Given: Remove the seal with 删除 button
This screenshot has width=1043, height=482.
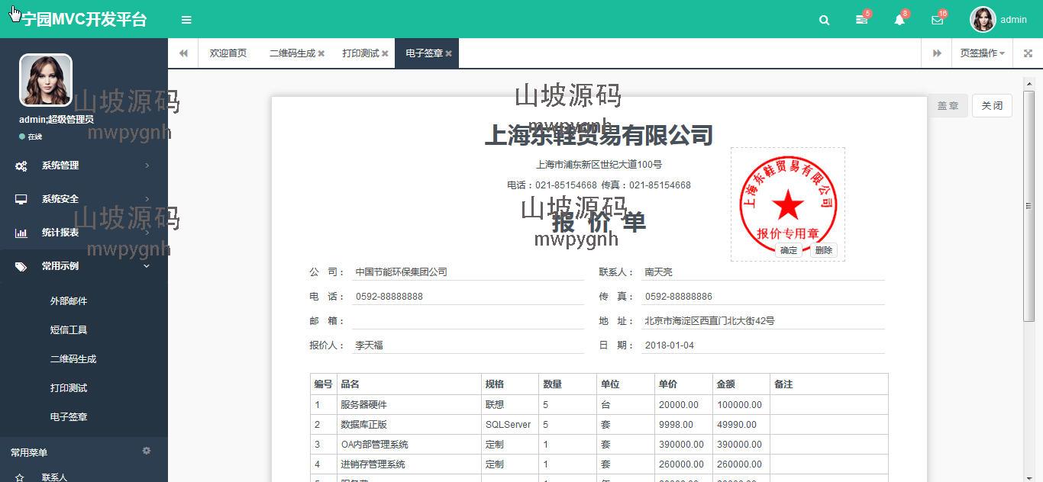Looking at the screenshot, I should 823,250.
